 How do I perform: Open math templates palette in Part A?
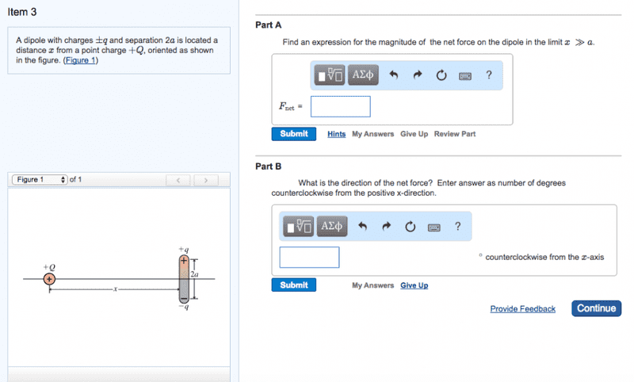330,76
